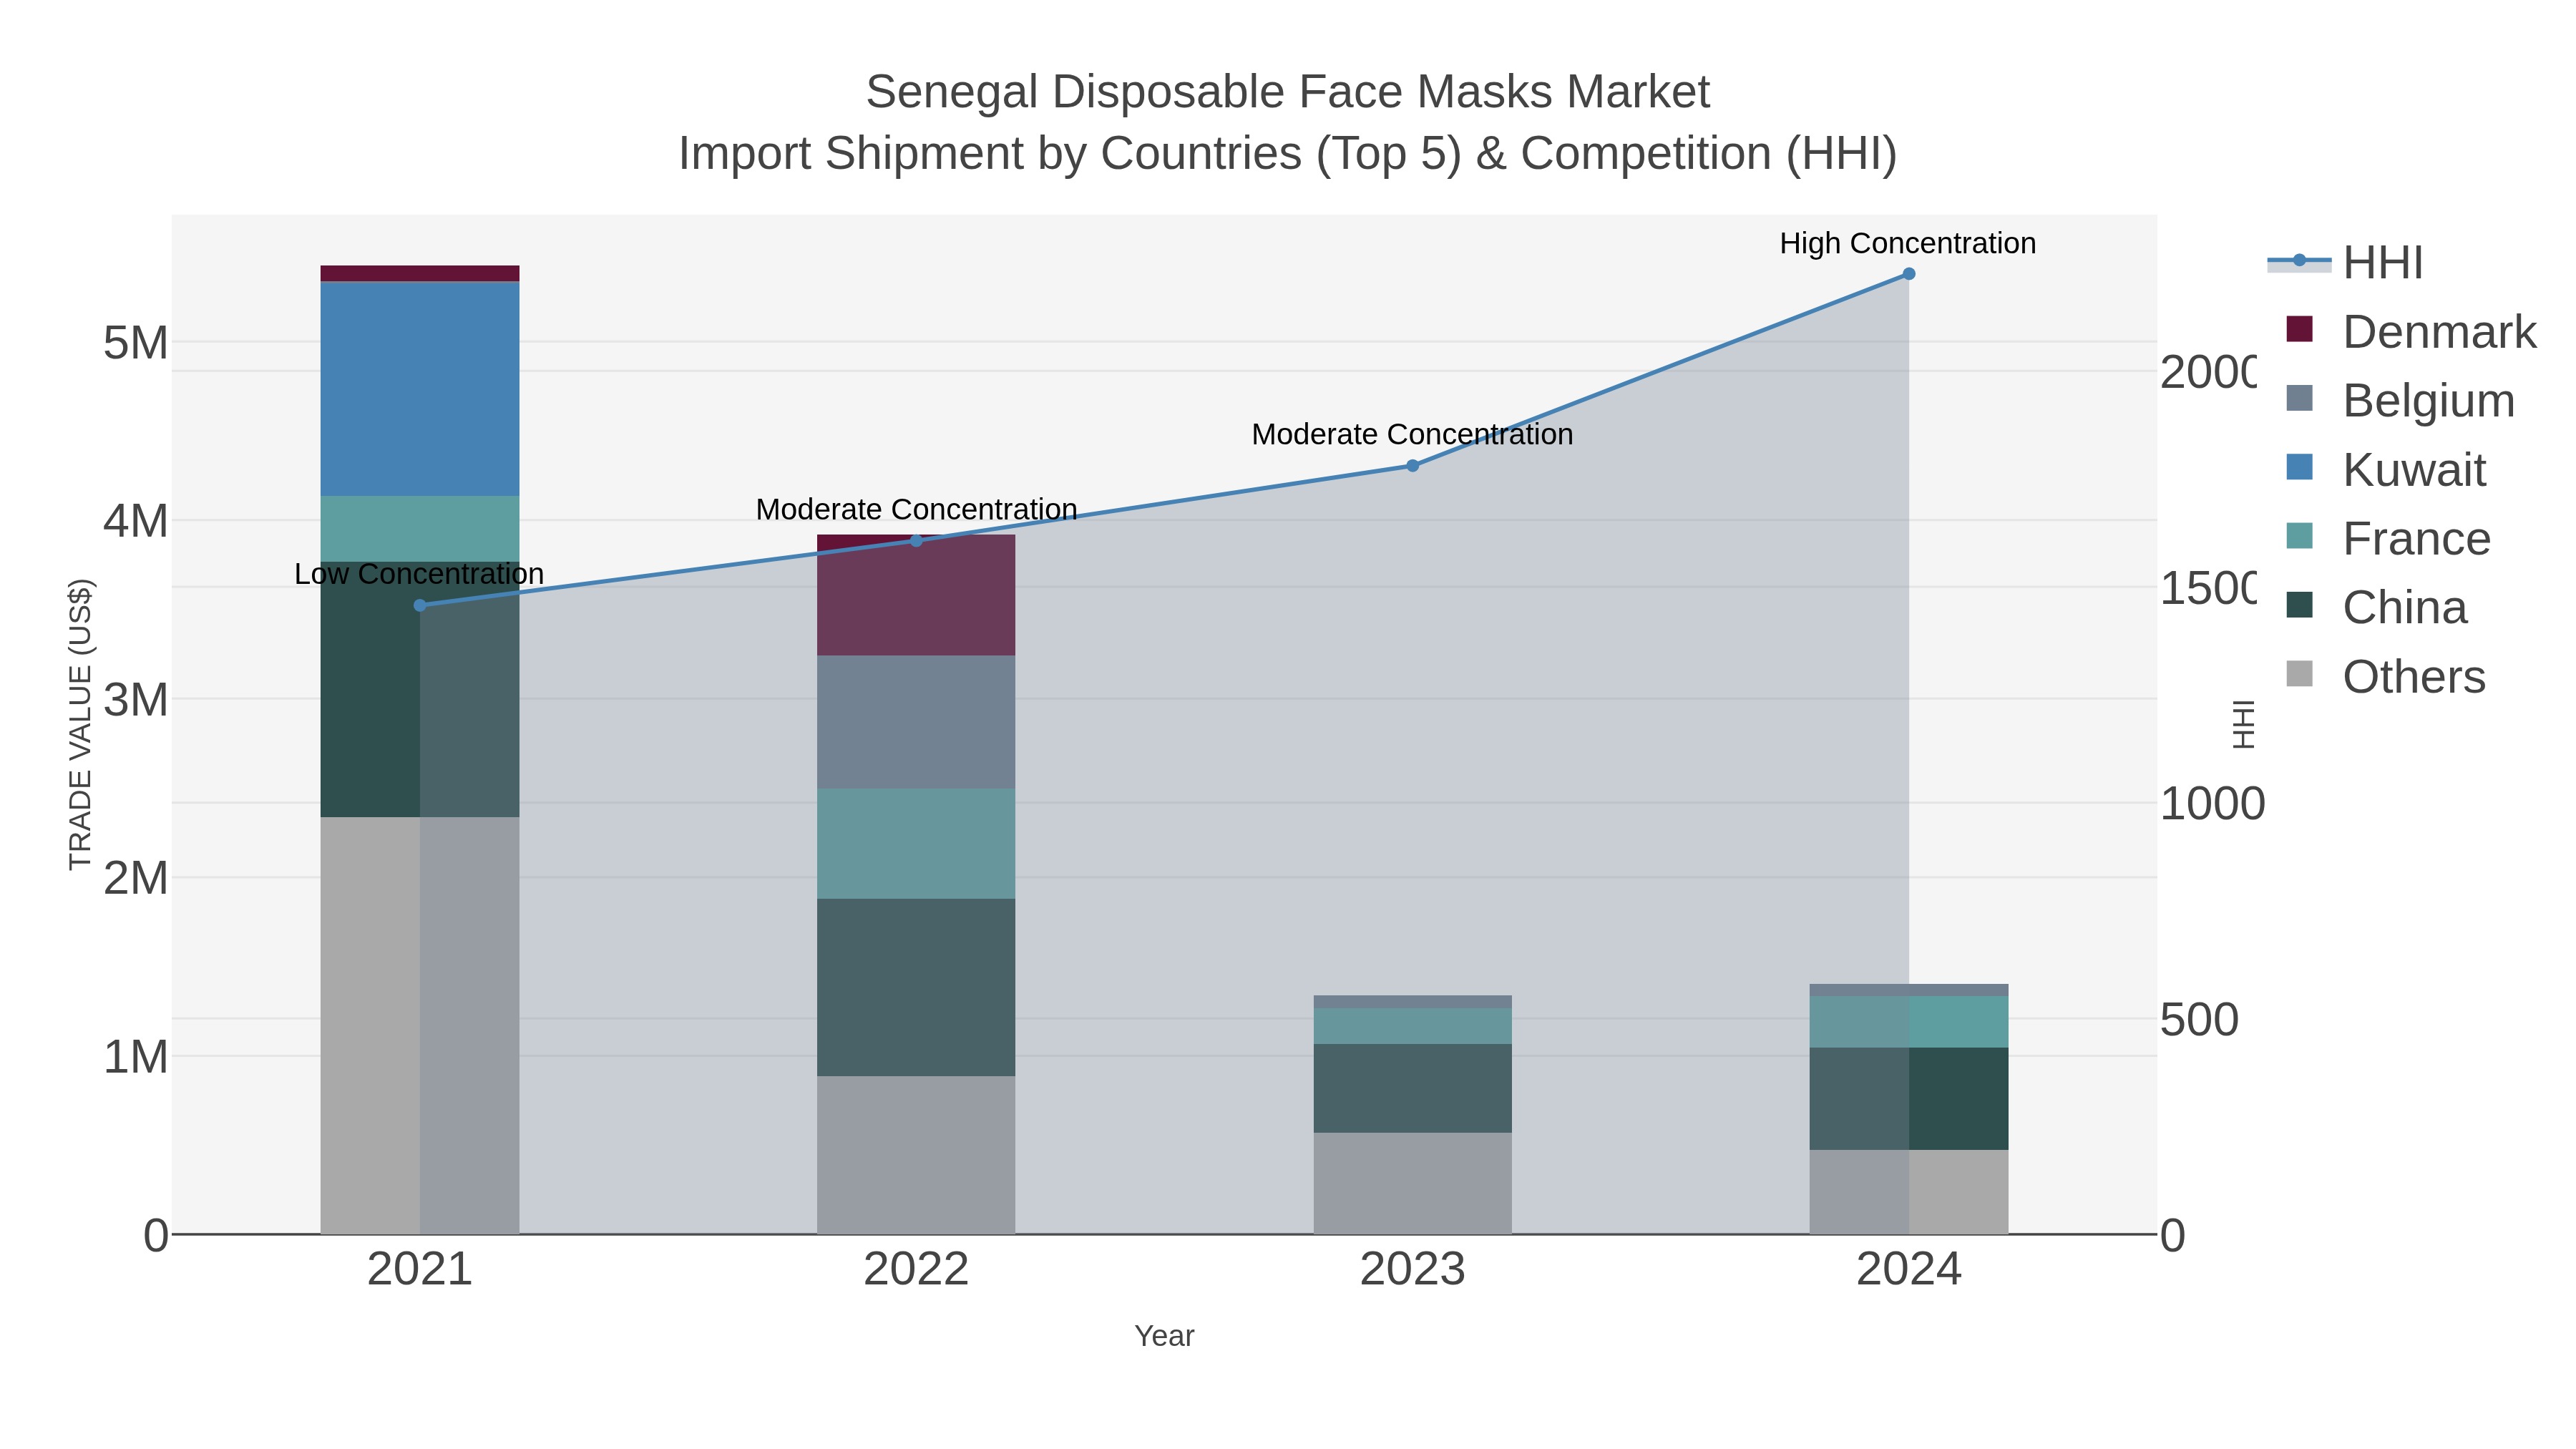Image resolution: width=2576 pixels, height=1449 pixels.
Task: Select the France segment in 2021 bar
Action: tap(420, 529)
